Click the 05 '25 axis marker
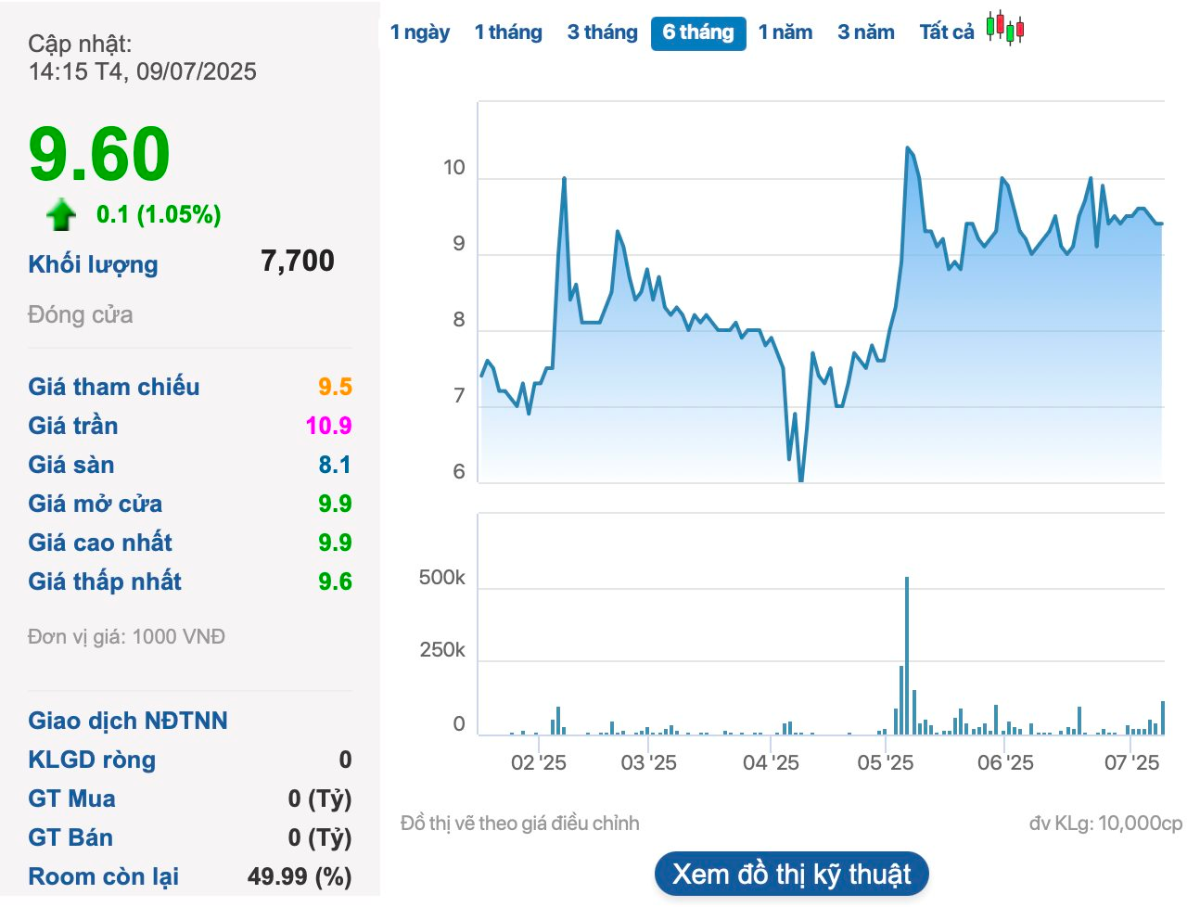This screenshot has height=907, width=1200. click(885, 762)
